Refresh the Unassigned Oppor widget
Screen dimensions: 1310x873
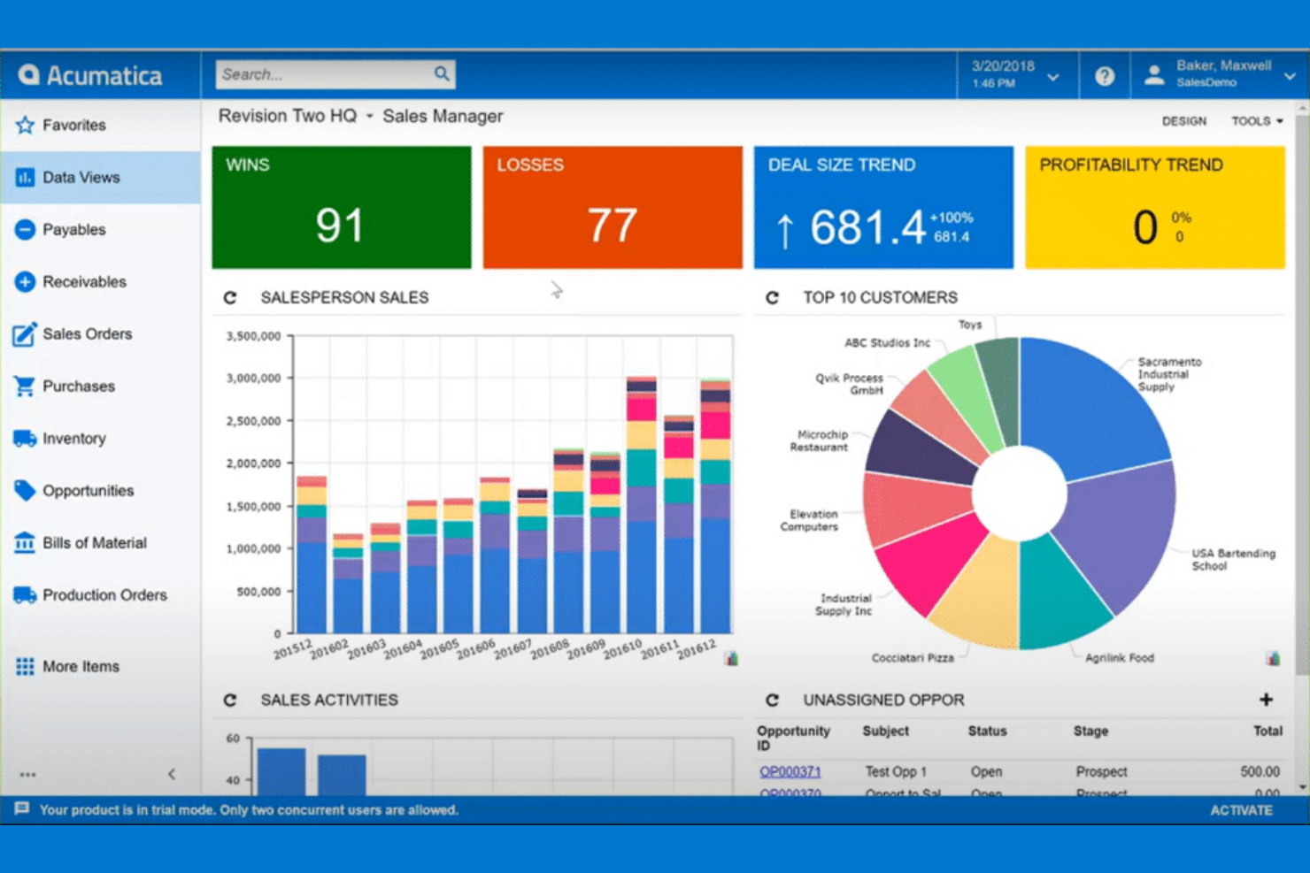pos(772,700)
